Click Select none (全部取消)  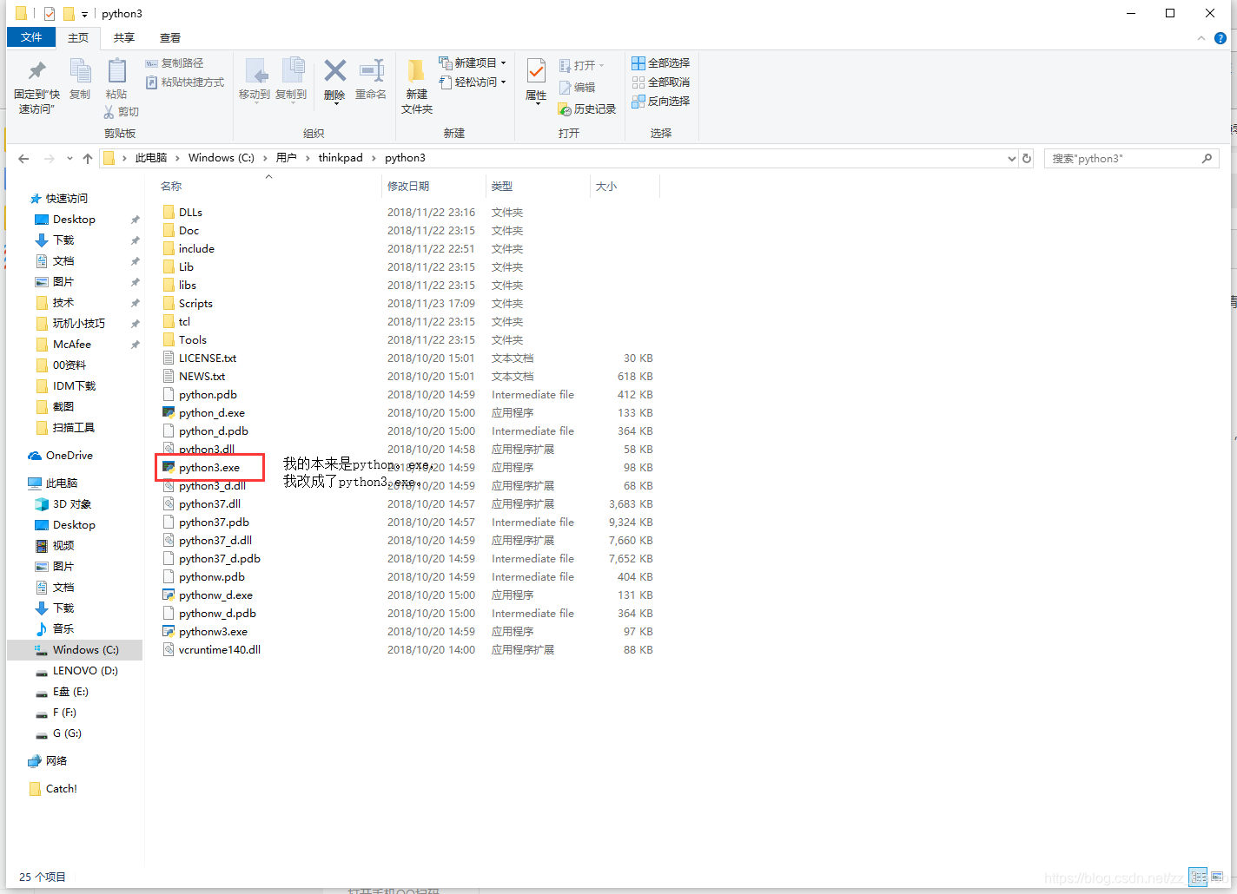click(x=661, y=82)
